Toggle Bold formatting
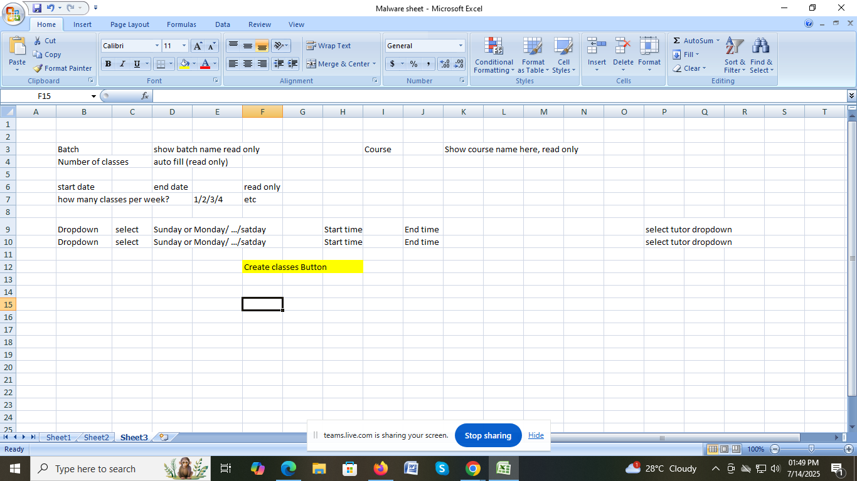Screen dimensions: 857x481 click(108, 64)
